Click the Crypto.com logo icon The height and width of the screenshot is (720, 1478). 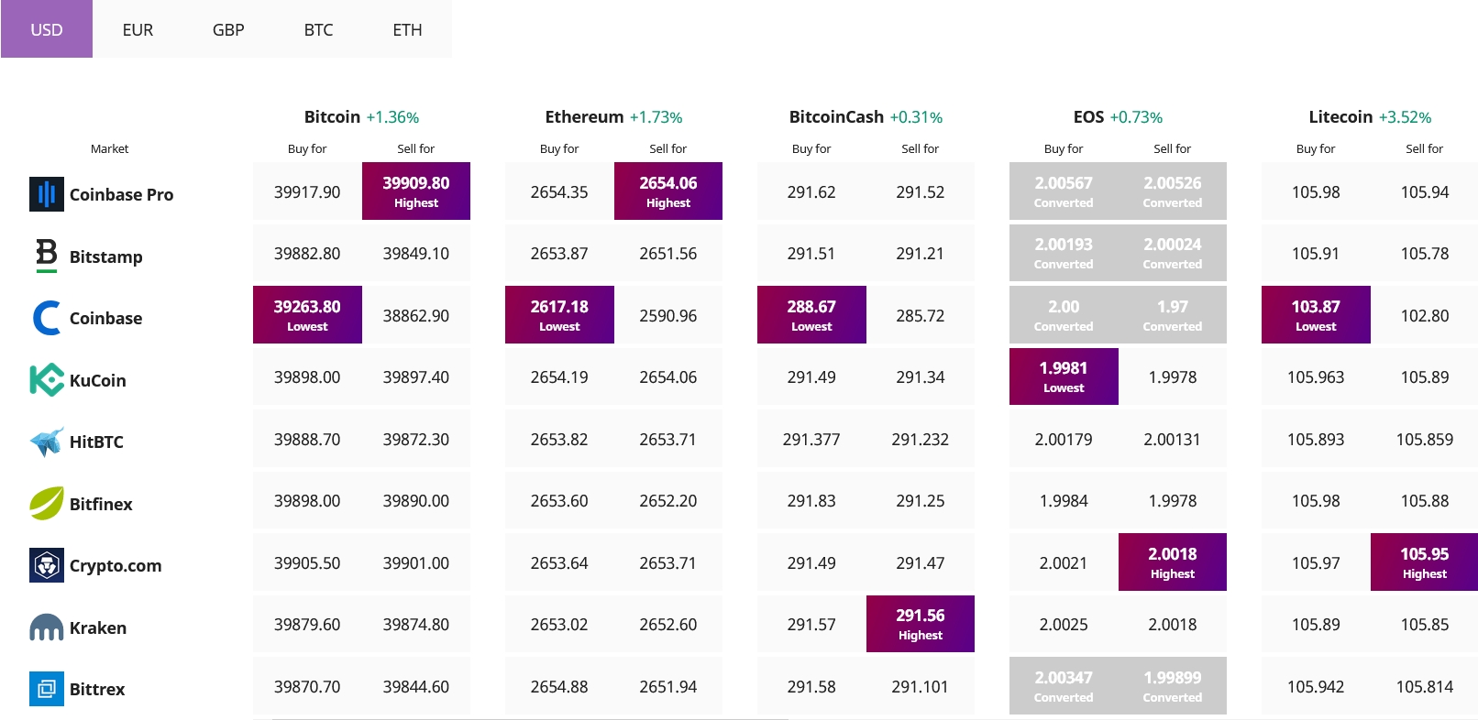tap(47, 565)
